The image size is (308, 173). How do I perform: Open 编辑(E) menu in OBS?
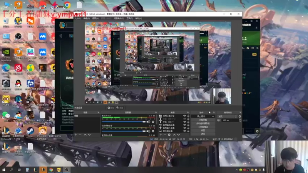pos(86,18)
